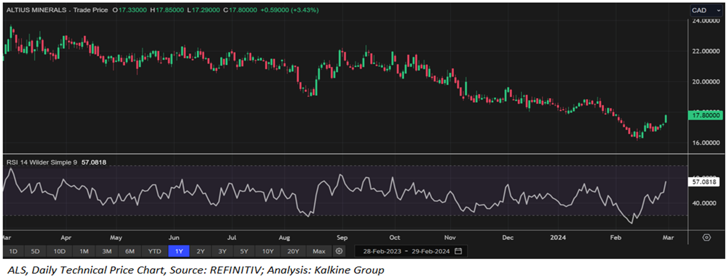Click the 2024 label on time axis
The width and height of the screenshot is (728, 278).
[558, 237]
